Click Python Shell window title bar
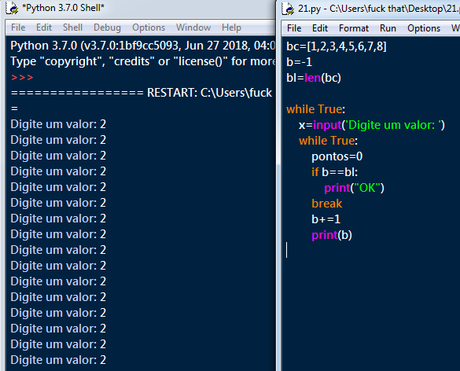Viewport: 460px width, 371px height. click(x=138, y=8)
